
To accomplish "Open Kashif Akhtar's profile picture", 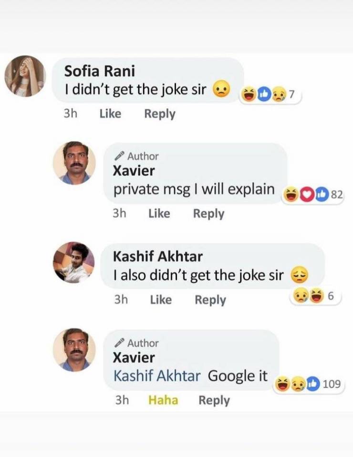I will tap(73, 263).
